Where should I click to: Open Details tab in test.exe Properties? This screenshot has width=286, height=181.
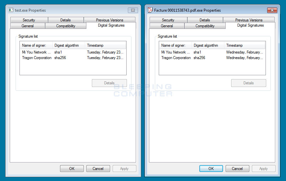coord(66,20)
